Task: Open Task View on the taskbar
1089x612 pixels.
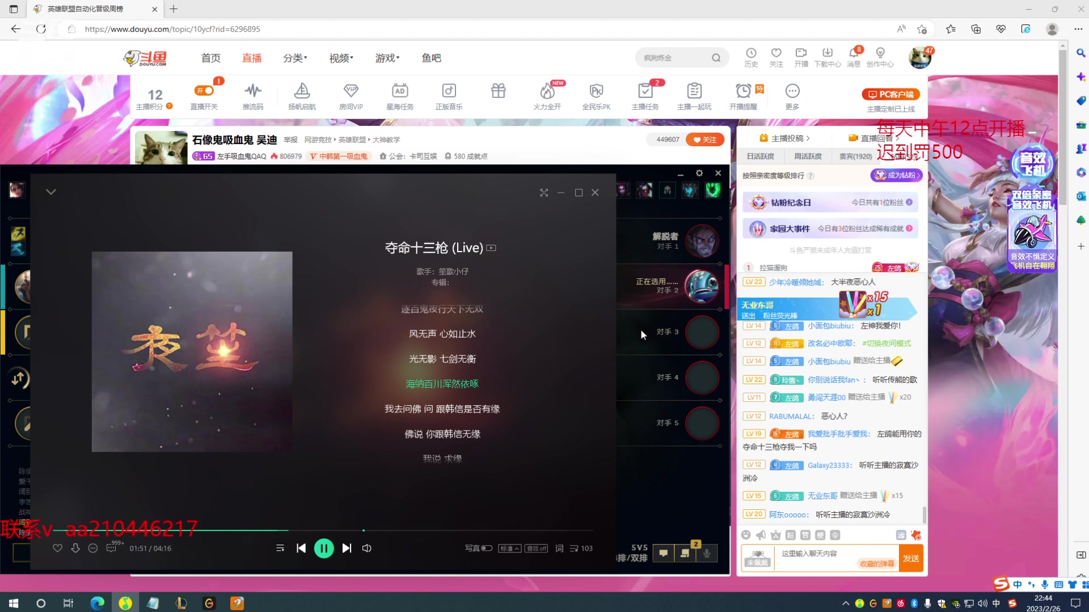Action: point(68,603)
